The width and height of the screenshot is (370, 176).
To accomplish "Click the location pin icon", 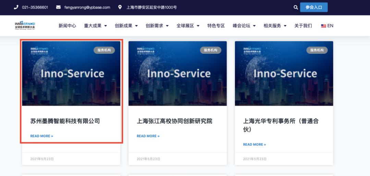I will (x=120, y=7).
